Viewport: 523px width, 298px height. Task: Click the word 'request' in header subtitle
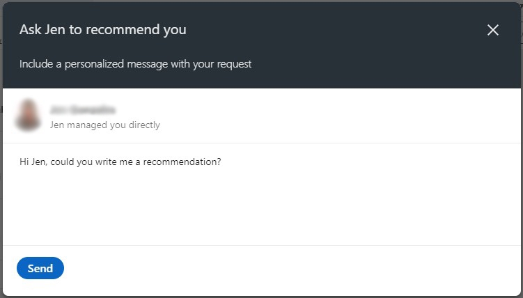coord(234,64)
